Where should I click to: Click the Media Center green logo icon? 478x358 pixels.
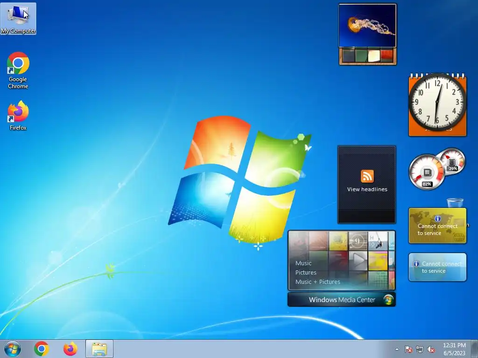point(388,300)
